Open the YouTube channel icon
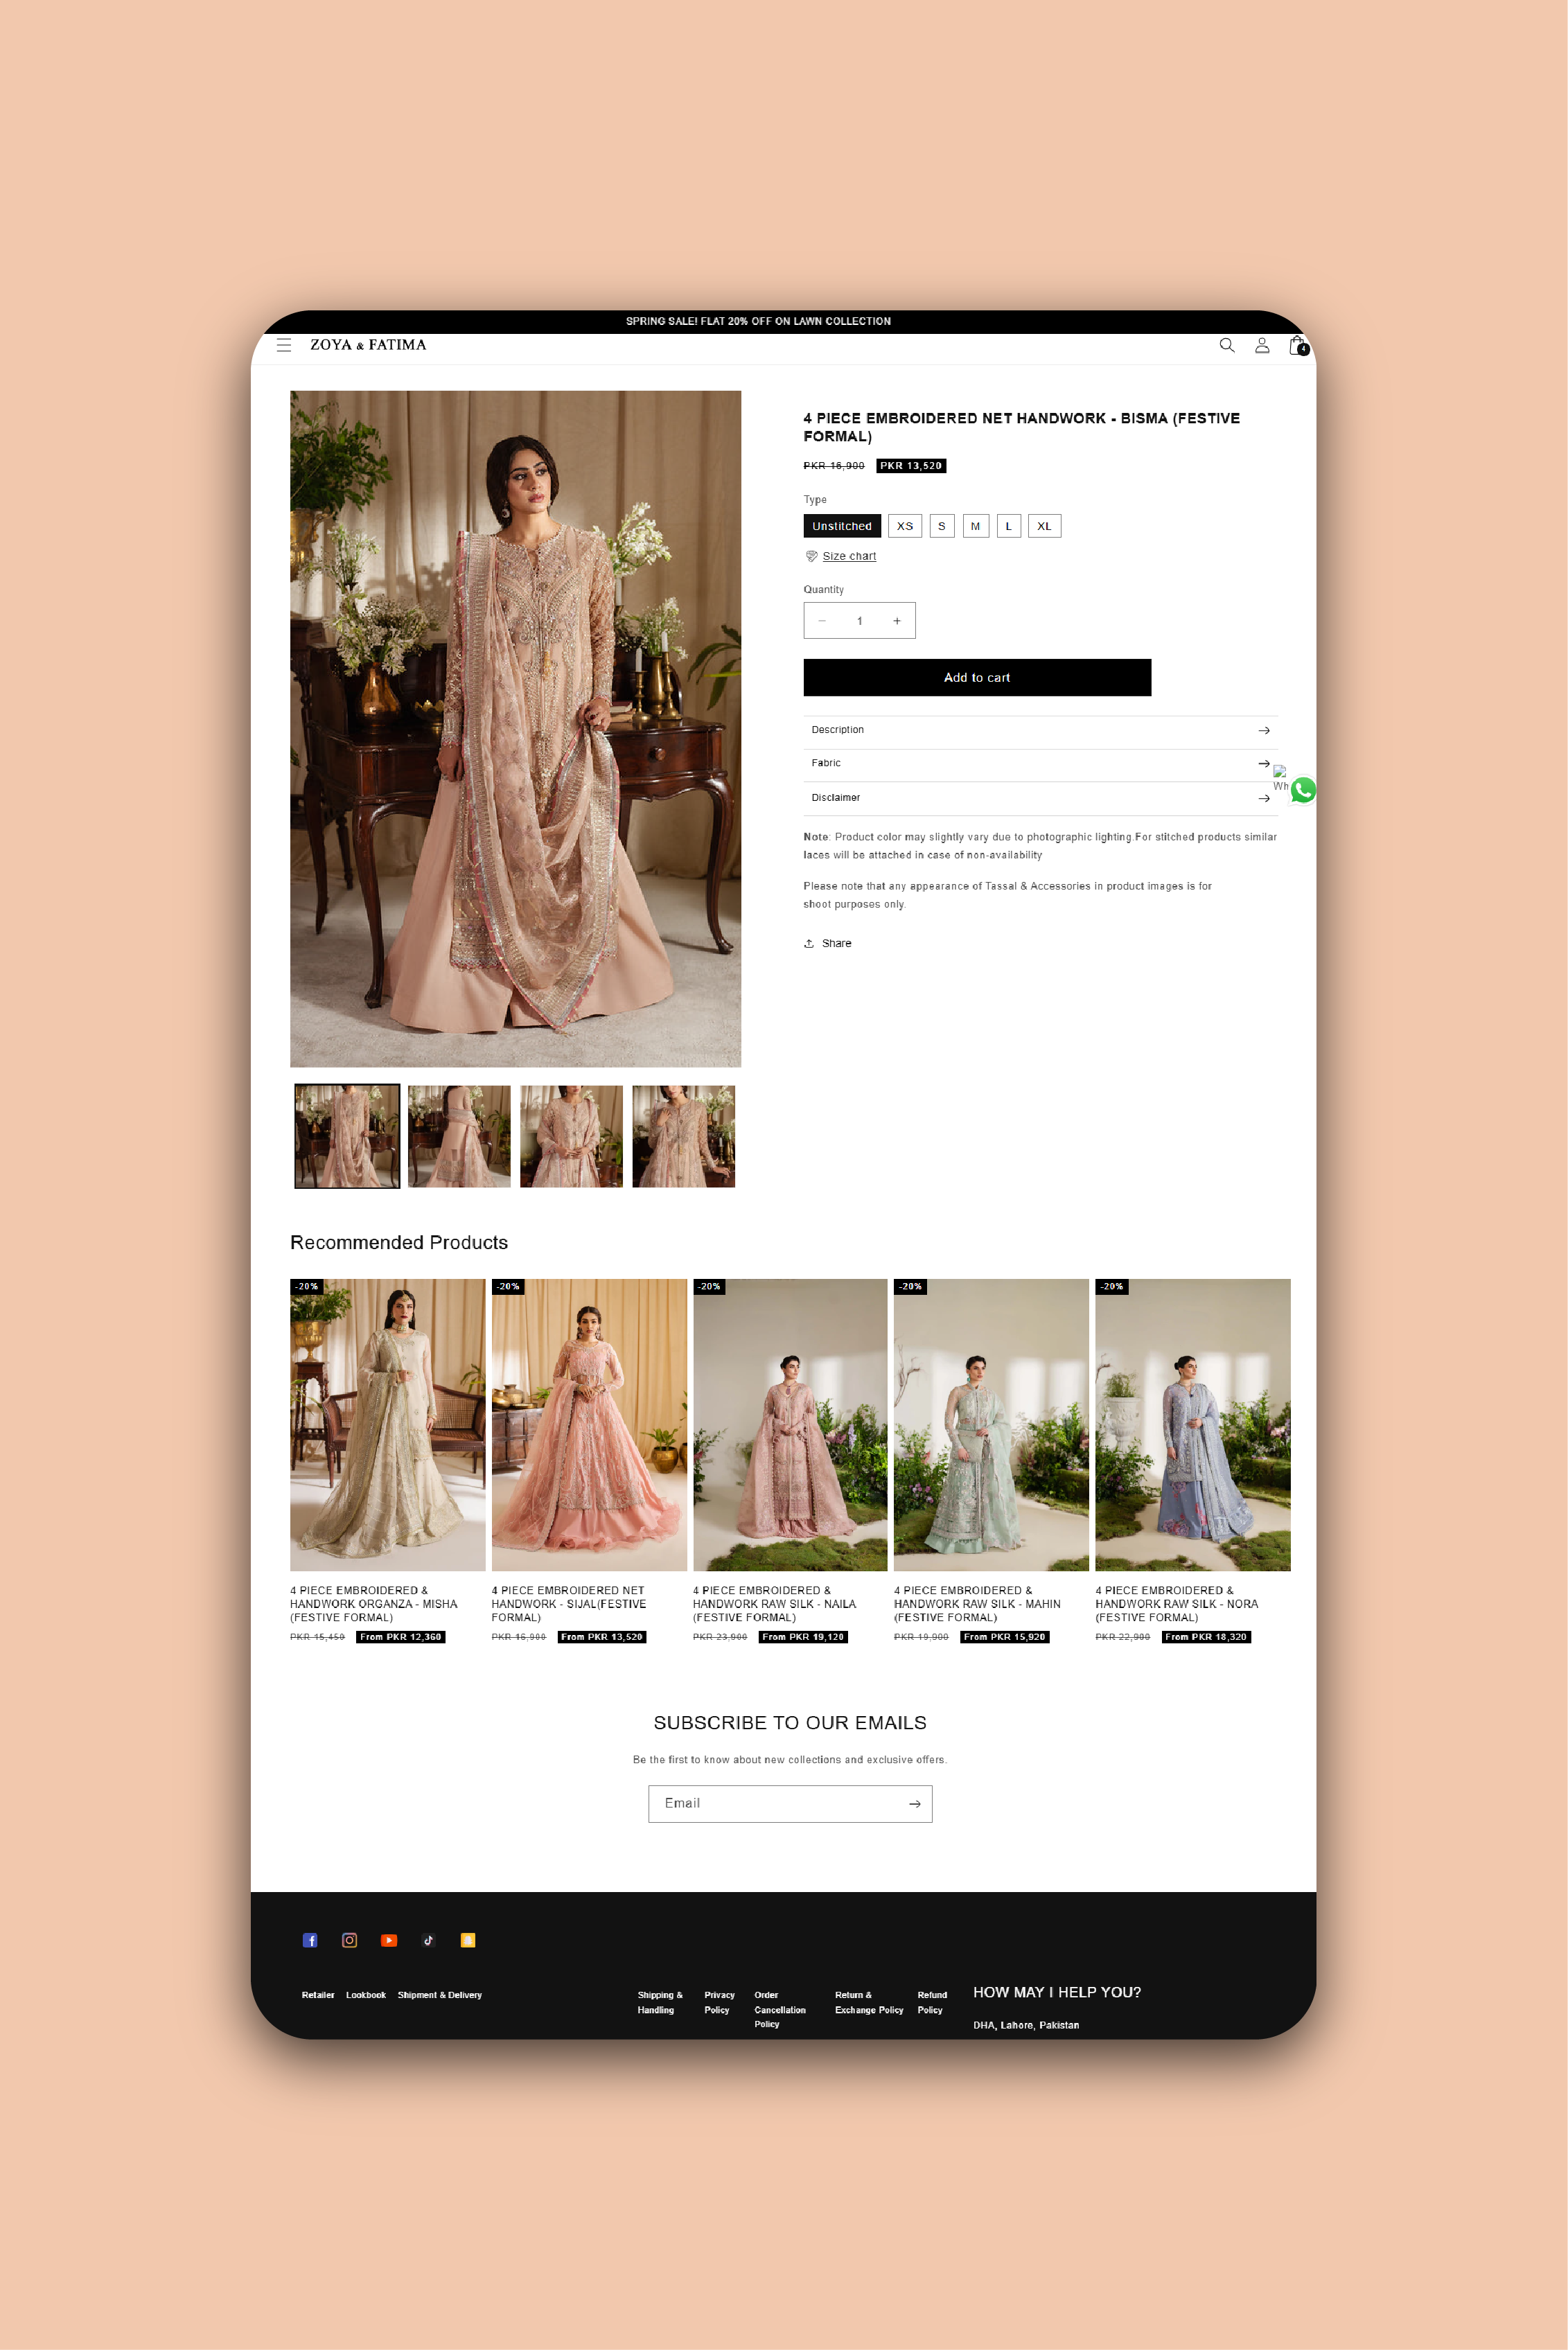 tap(389, 1940)
